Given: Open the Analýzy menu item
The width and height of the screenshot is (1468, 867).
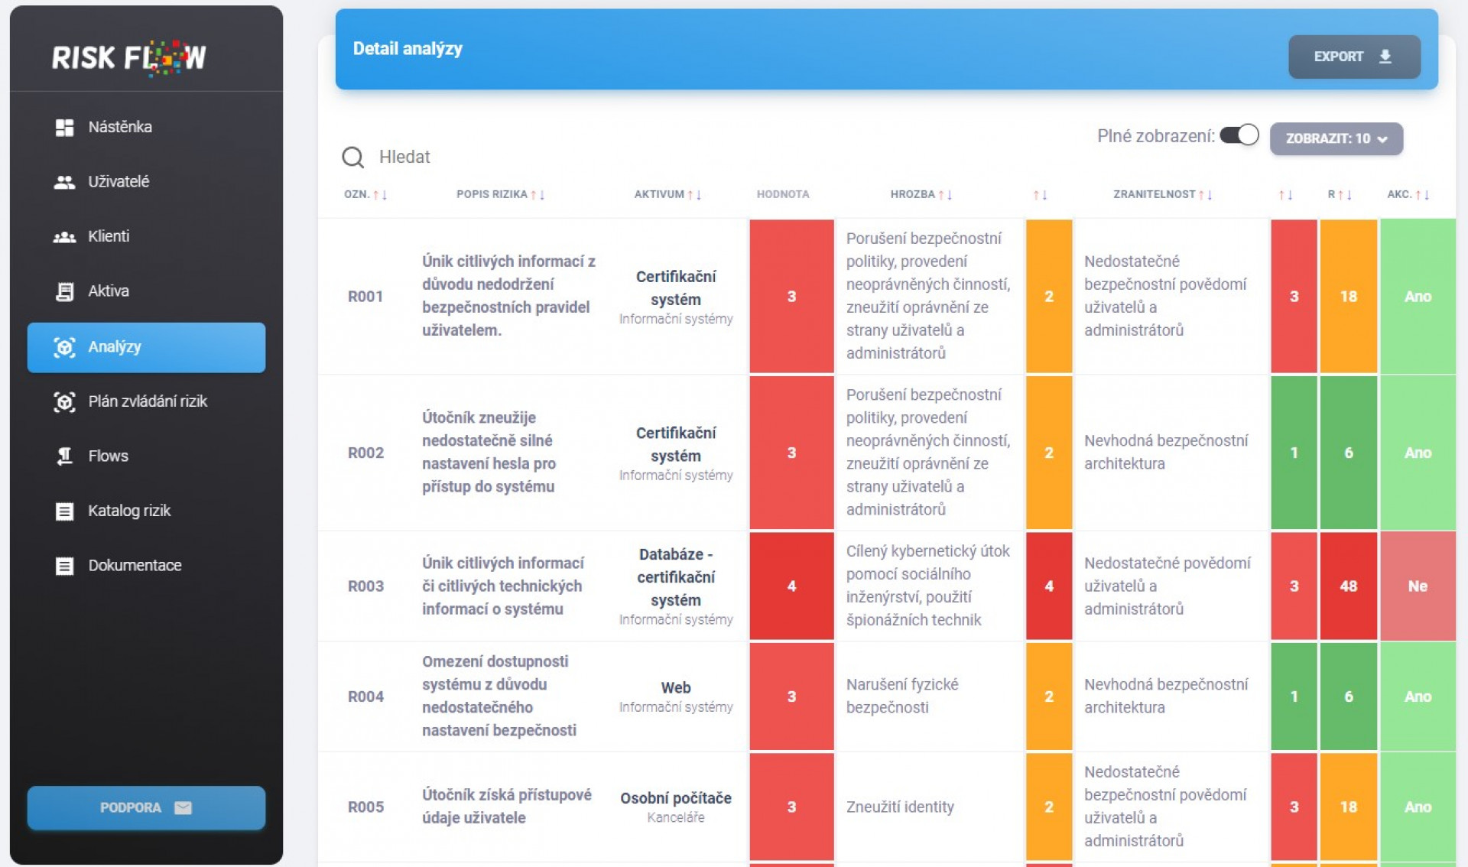Looking at the screenshot, I should (x=146, y=347).
